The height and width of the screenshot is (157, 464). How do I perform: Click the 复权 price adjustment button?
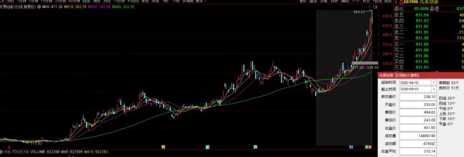(303, 1)
